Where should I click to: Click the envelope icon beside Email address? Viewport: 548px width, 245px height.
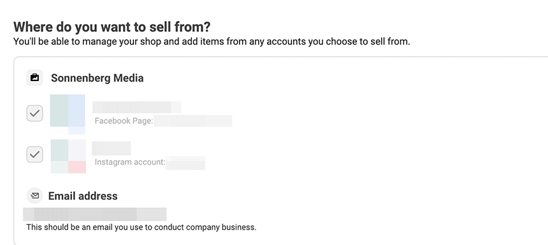[x=34, y=196]
